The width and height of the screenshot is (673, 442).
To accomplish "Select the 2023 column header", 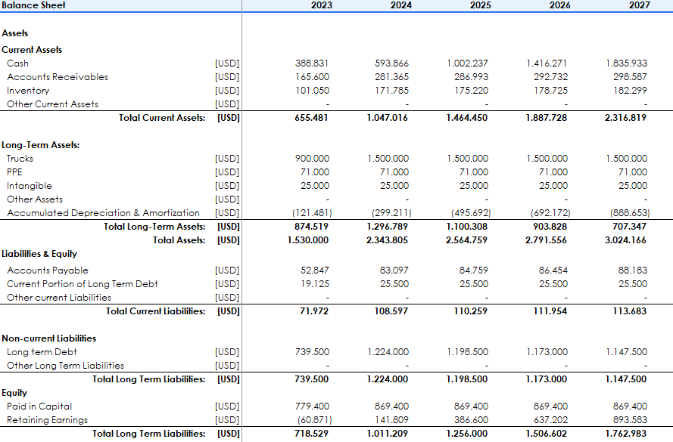I will [321, 5].
